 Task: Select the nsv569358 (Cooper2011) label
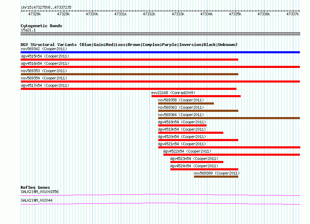click(181, 100)
